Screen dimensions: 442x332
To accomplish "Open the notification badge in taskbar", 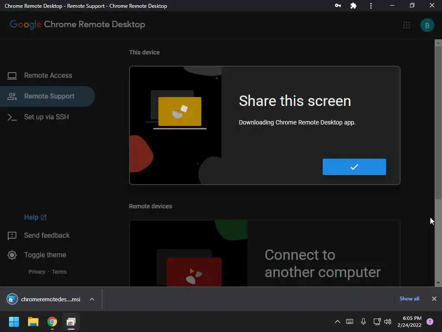I will coord(430,322).
